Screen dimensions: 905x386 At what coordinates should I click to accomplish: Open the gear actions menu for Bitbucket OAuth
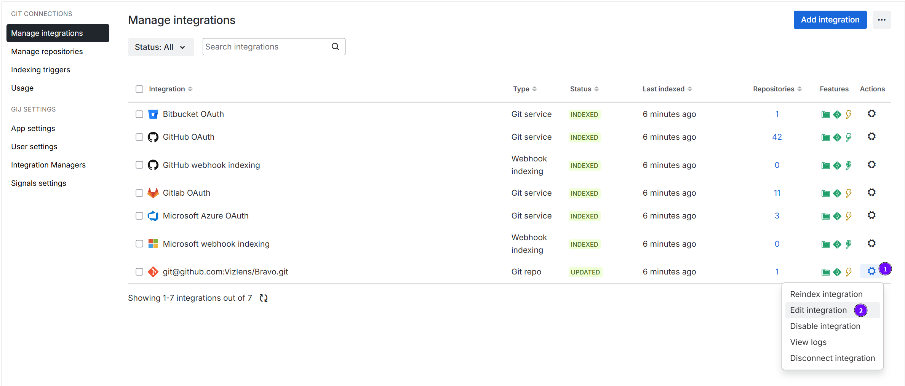pyautogui.click(x=871, y=114)
